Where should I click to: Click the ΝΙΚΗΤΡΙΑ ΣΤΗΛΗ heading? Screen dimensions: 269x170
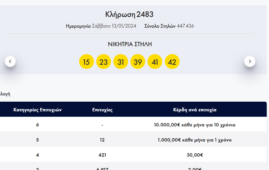coord(130,44)
